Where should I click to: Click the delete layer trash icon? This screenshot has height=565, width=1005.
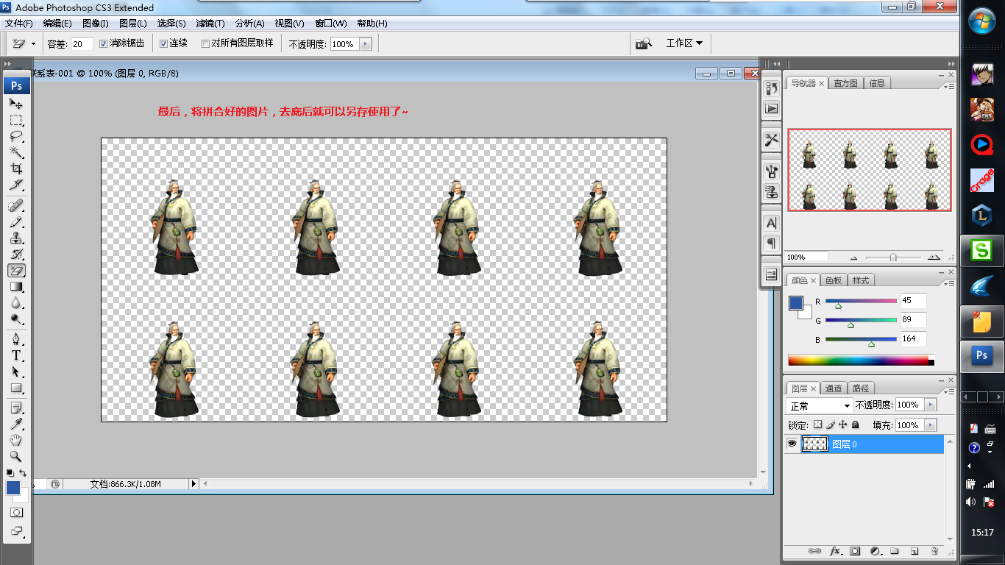coord(934,550)
